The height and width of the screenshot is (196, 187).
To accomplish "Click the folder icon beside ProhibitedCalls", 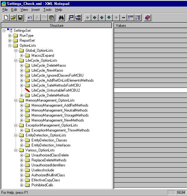I will (x=27, y=185).
